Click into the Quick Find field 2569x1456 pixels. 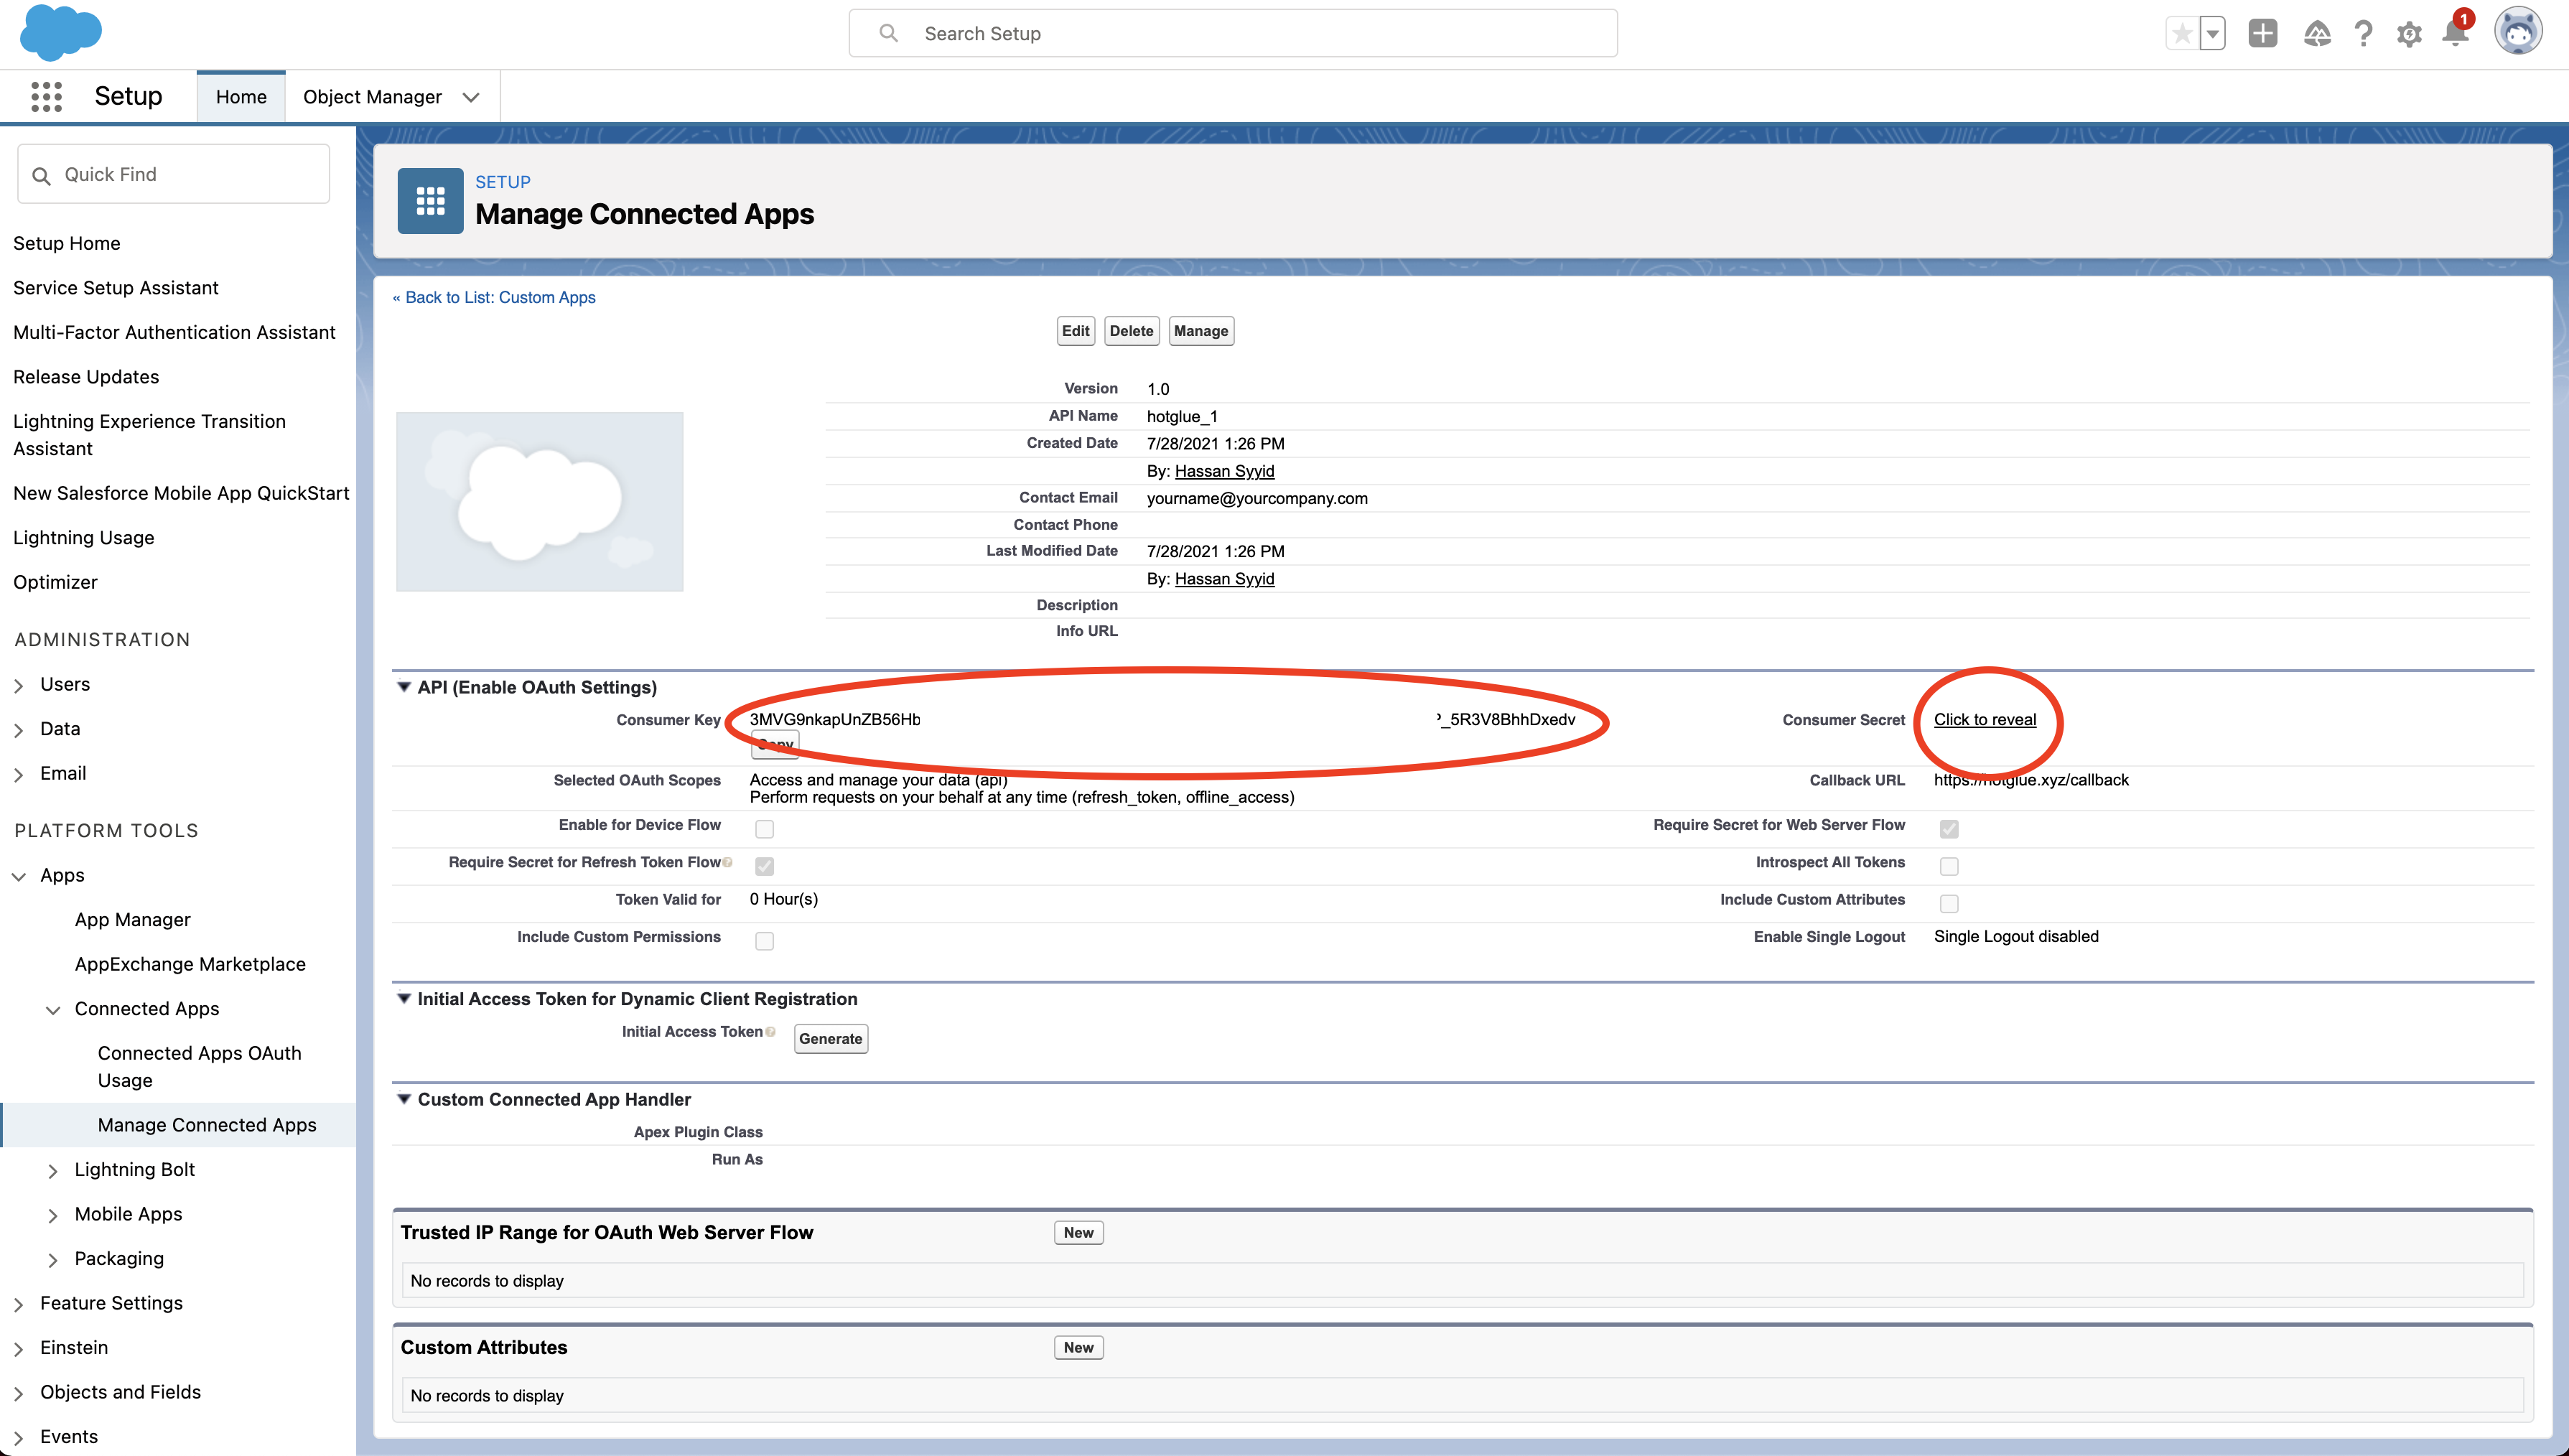(173, 174)
